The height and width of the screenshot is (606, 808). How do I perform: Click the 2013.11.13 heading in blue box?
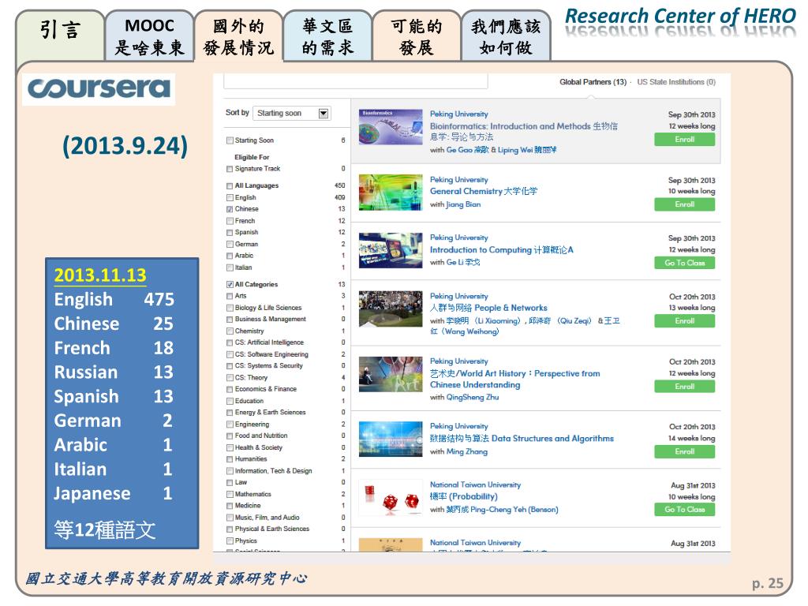(x=100, y=275)
